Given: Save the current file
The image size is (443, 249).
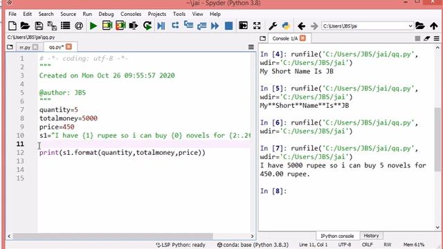Looking at the screenshot, I should pyautogui.click(x=39, y=26).
